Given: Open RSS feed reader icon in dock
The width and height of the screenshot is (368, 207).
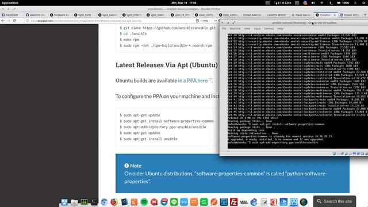Looking at the screenshot, I should (134, 202).
